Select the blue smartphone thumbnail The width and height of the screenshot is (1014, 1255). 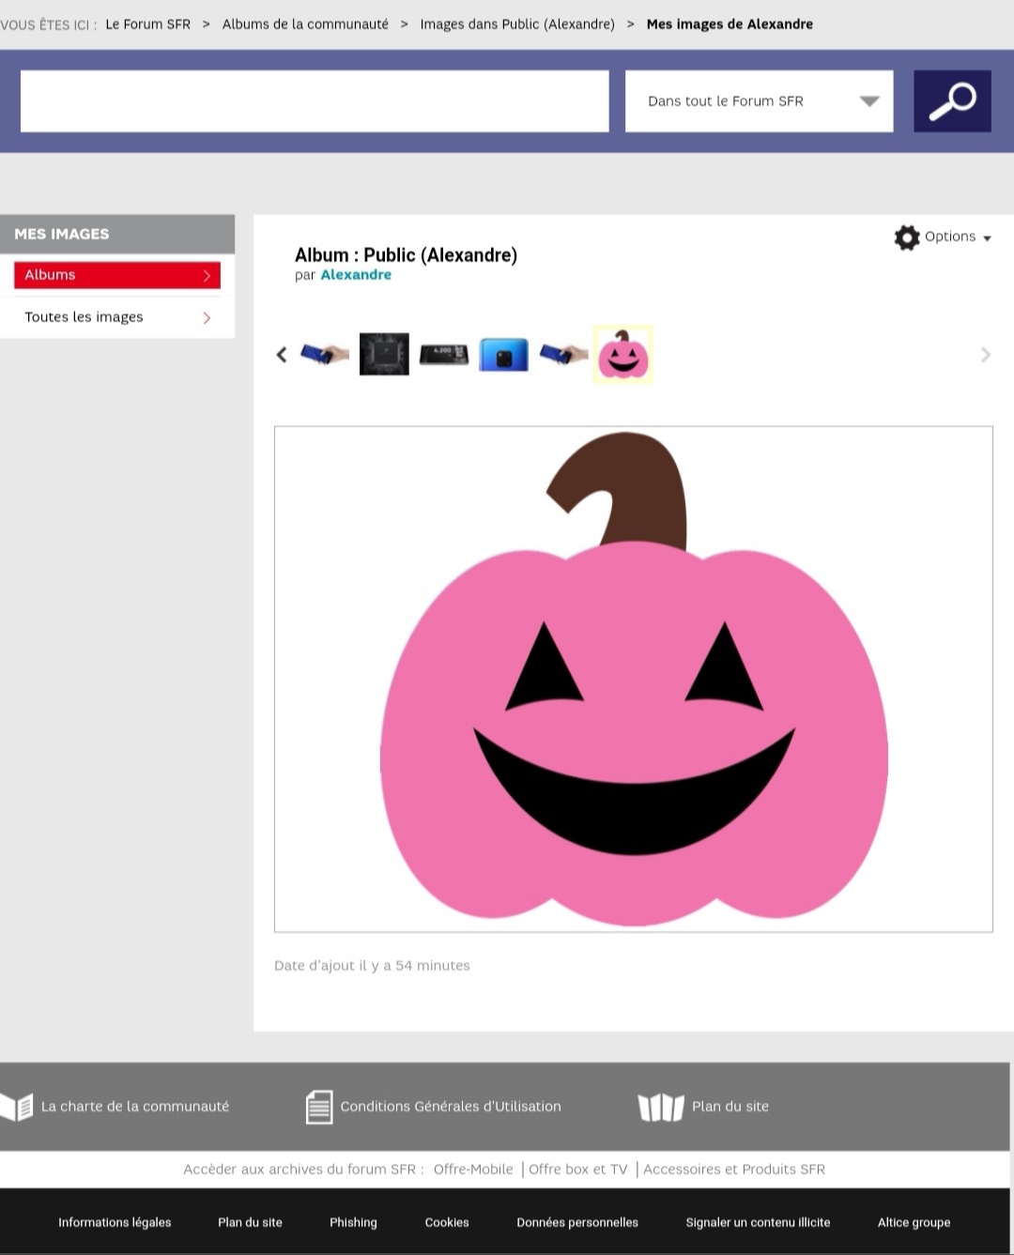click(x=503, y=354)
